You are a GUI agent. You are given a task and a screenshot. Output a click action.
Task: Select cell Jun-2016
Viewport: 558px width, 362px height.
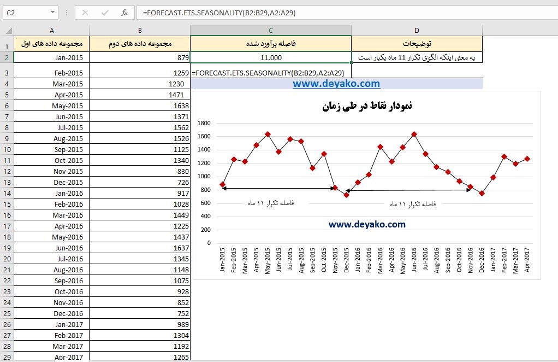[52, 248]
